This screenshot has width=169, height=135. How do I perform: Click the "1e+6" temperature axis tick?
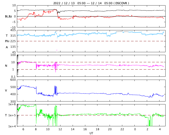(x=12, y=104)
